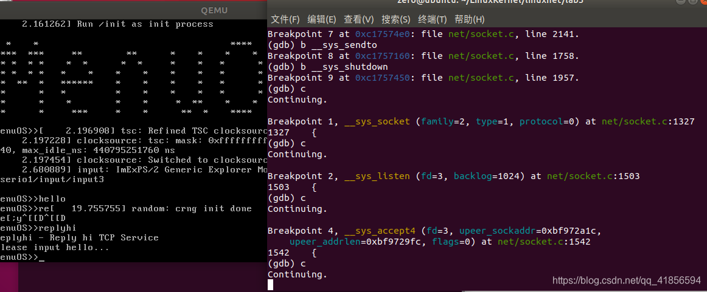This screenshot has height=292, width=707.
Task: Click the QEMU window title bar
Action: [133, 11]
